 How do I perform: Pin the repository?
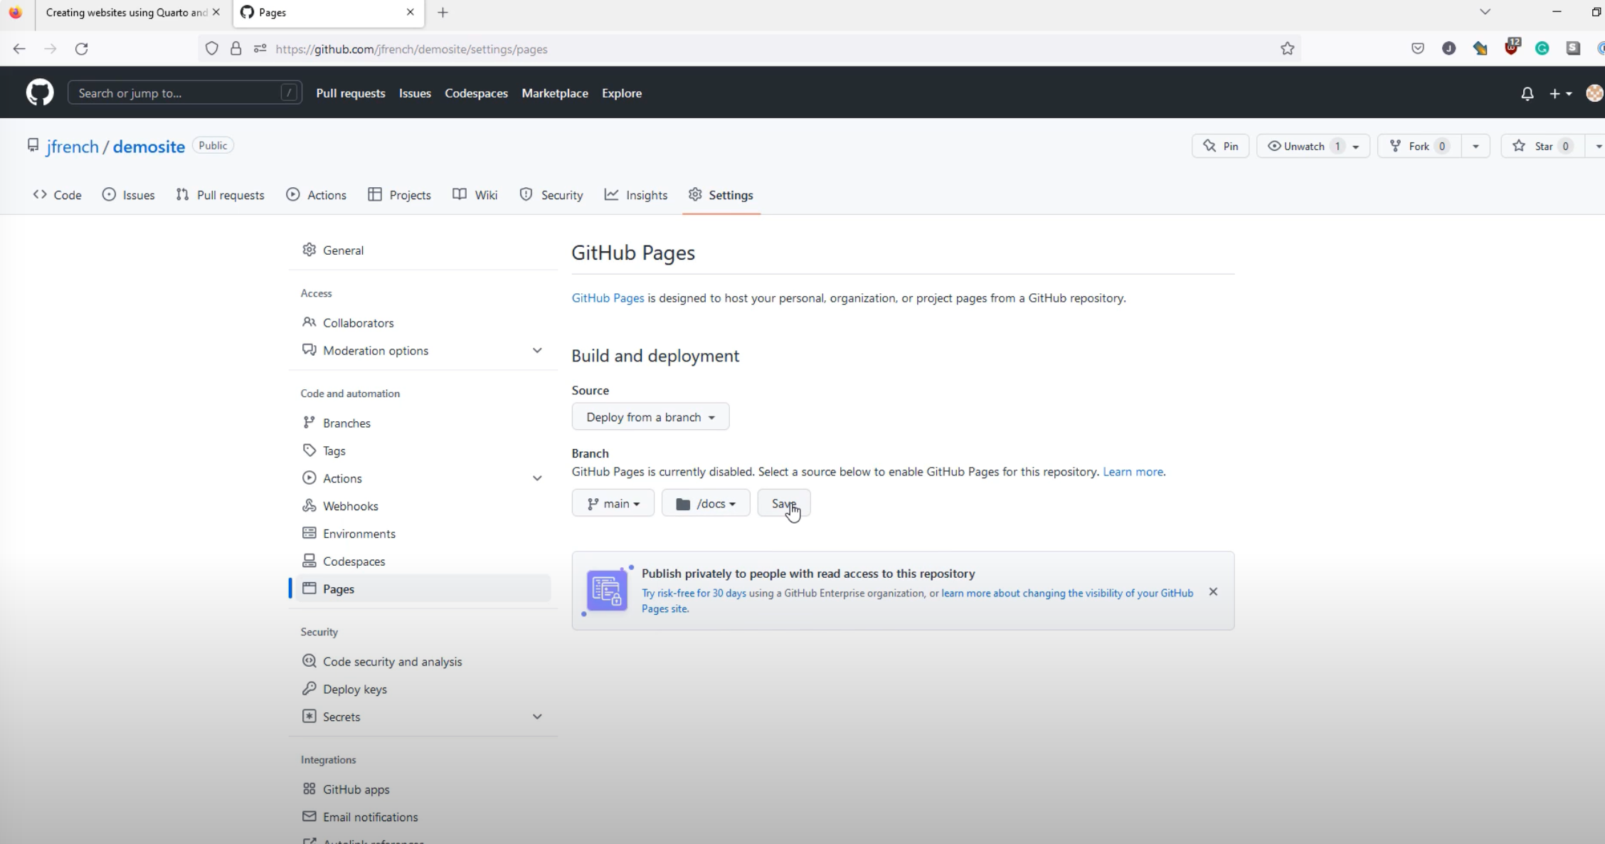1220,146
